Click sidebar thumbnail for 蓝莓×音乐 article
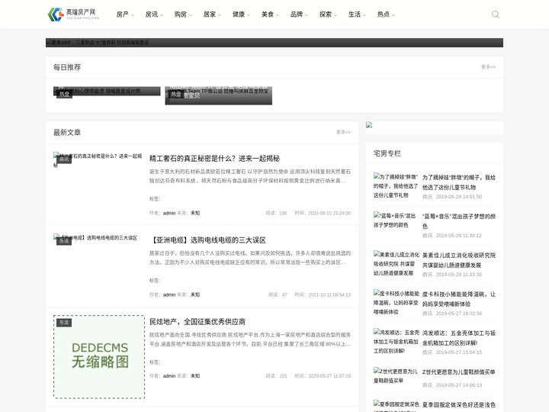 point(395,220)
